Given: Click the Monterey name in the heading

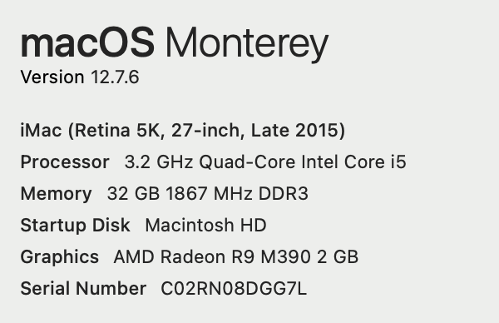Looking at the screenshot, I should point(247,45).
